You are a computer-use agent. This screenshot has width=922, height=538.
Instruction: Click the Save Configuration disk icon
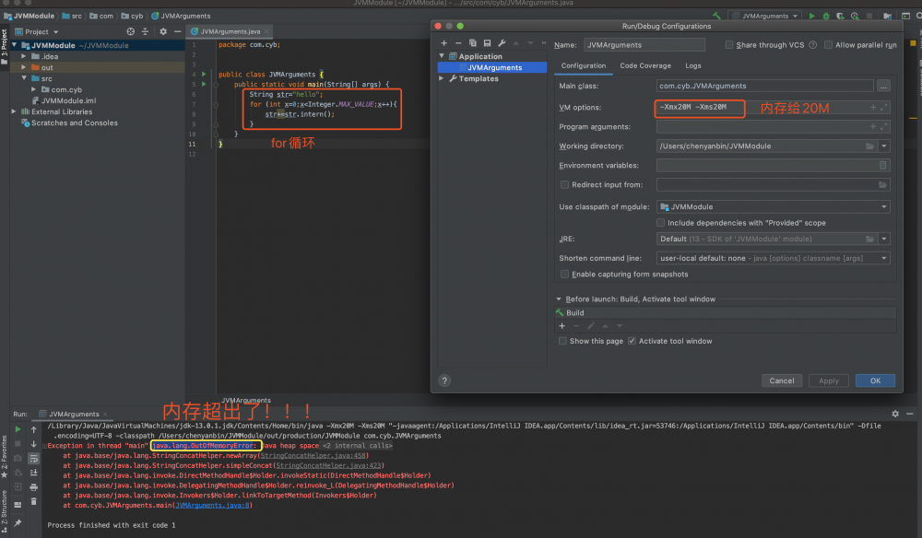(x=487, y=43)
